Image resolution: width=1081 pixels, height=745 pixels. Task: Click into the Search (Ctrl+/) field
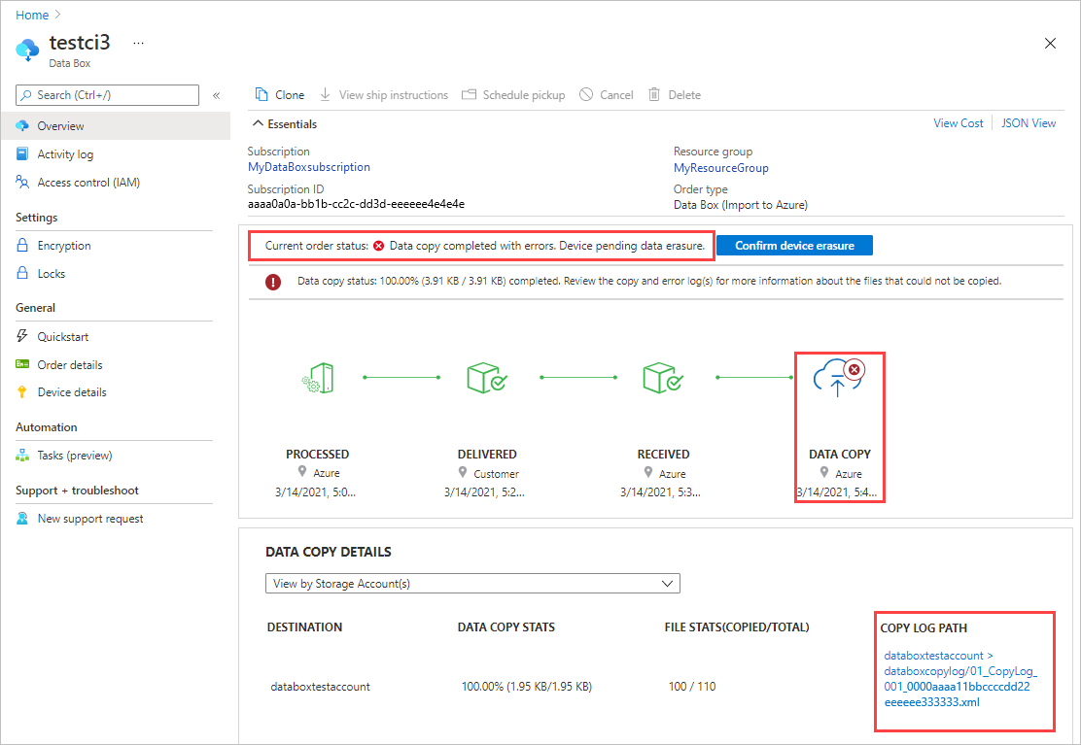point(107,94)
